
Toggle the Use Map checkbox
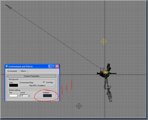coord(44,82)
